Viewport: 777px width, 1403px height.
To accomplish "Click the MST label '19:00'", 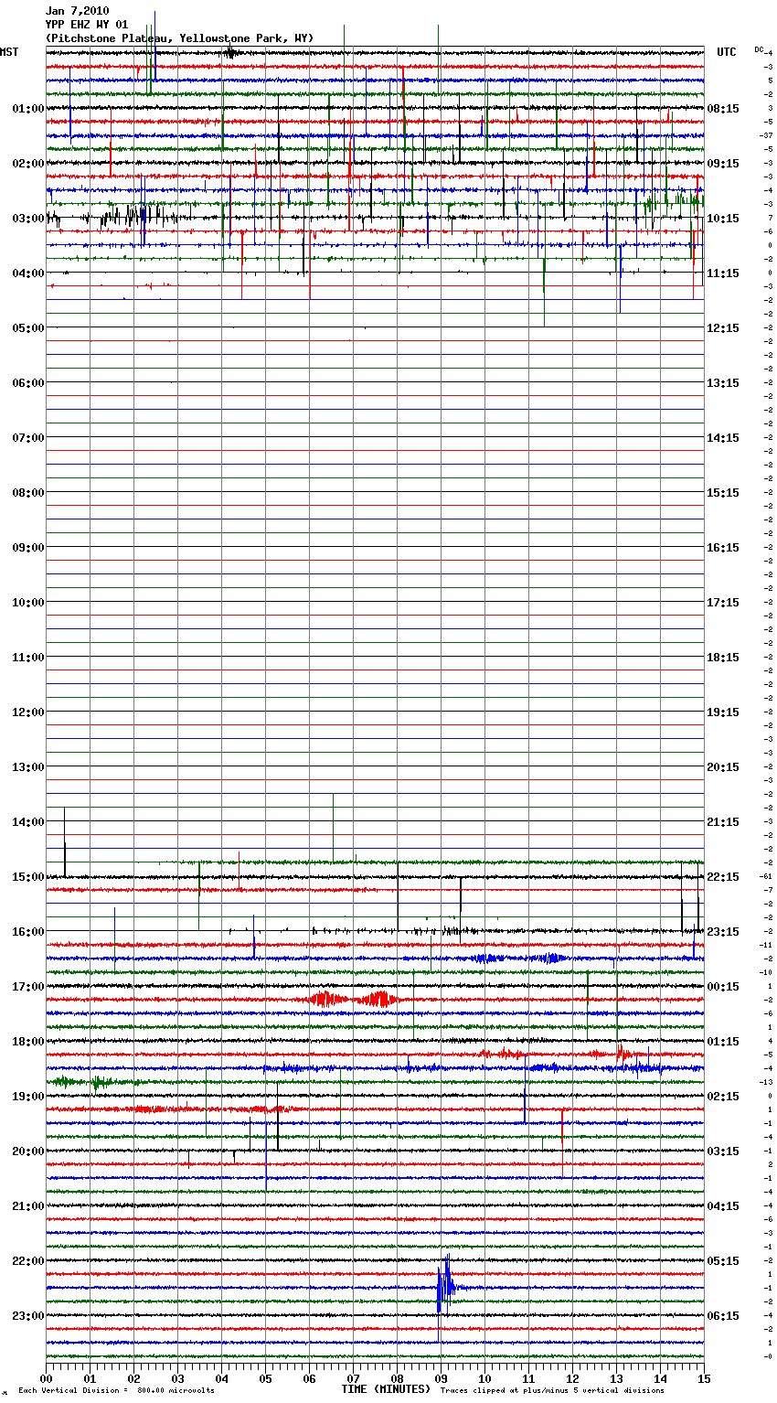I will point(28,1097).
